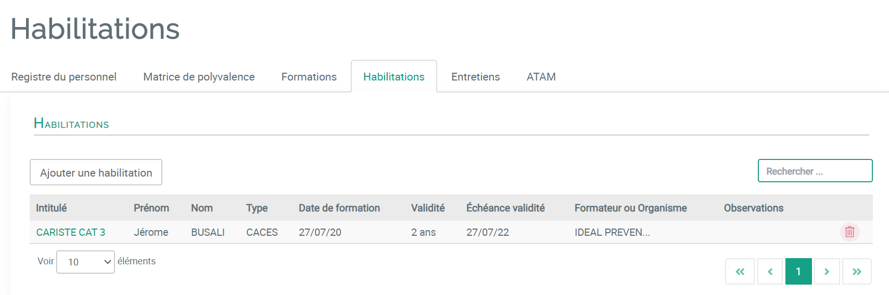Open the CARISTE CAT 3 link
Viewport: 889px width, 295px height.
click(x=71, y=232)
